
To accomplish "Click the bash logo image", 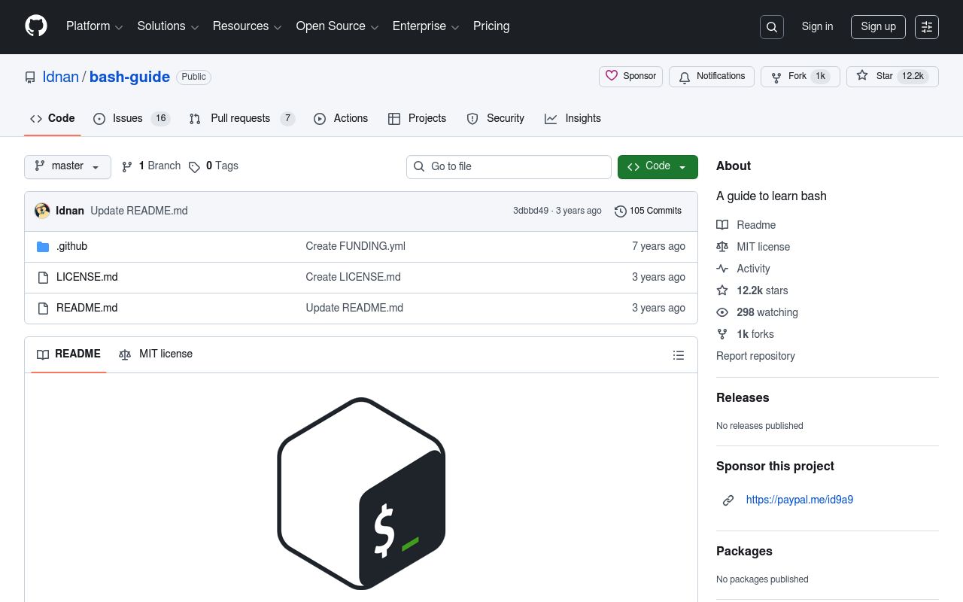I will pyautogui.click(x=361, y=493).
